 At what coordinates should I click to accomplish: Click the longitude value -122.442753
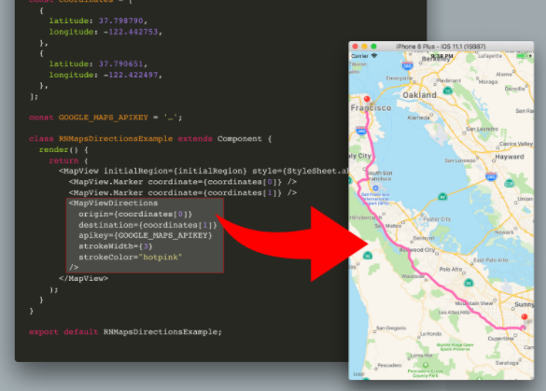point(131,32)
